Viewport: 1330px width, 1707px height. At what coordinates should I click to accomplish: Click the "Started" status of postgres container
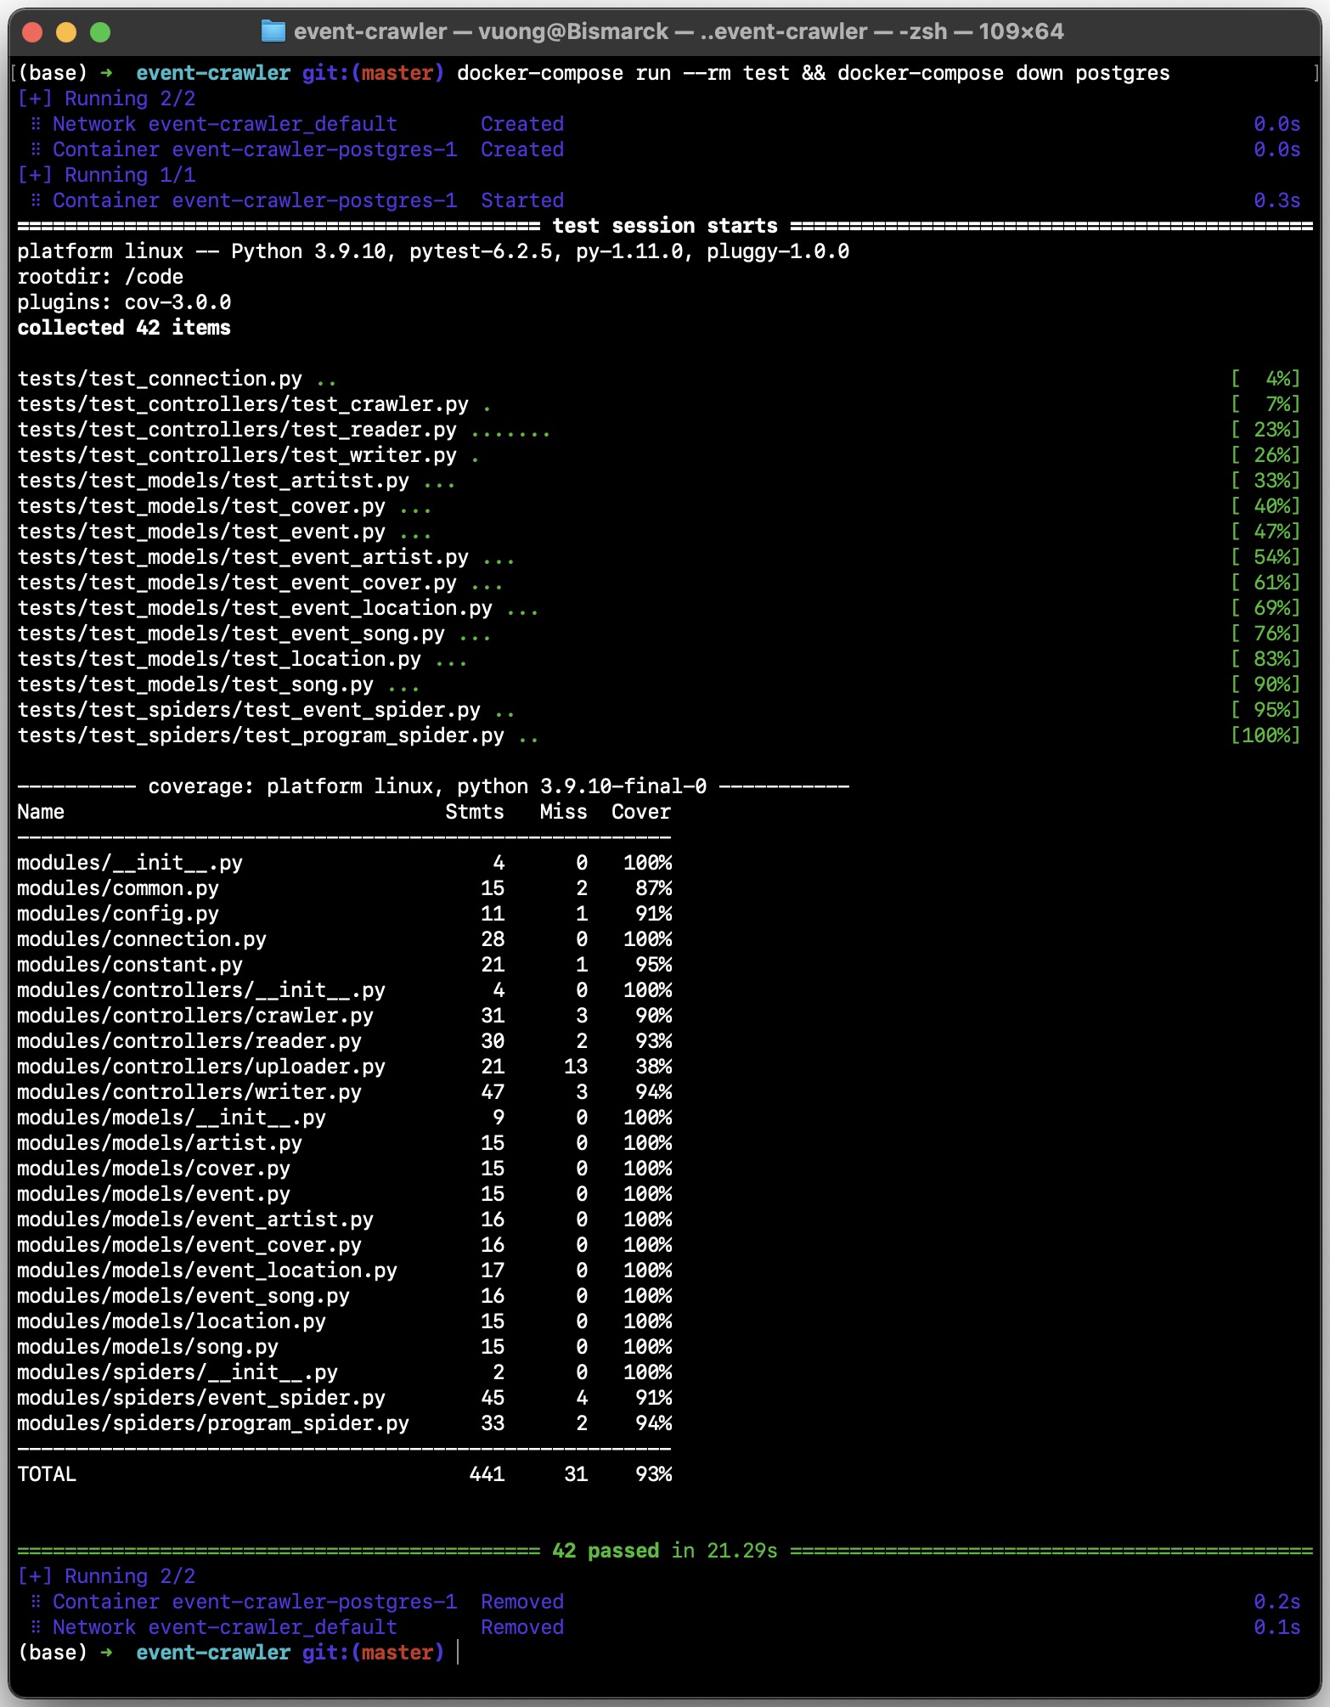pyautogui.click(x=522, y=200)
